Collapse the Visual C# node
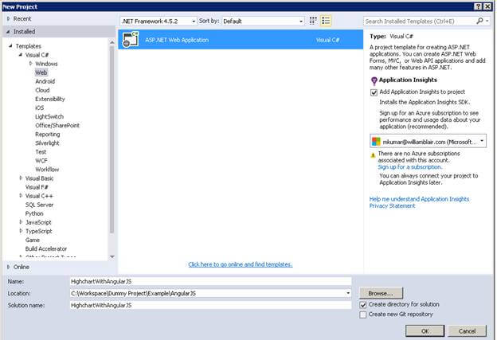Viewport: 497px width, 340px height. 21,55
